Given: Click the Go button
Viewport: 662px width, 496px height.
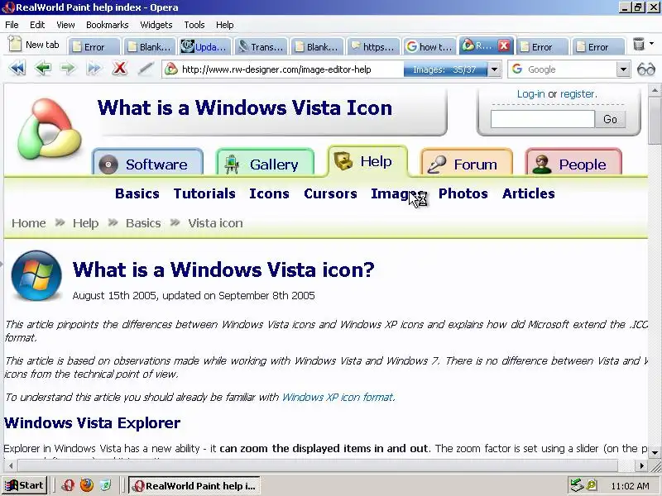Looking at the screenshot, I should click(x=610, y=119).
